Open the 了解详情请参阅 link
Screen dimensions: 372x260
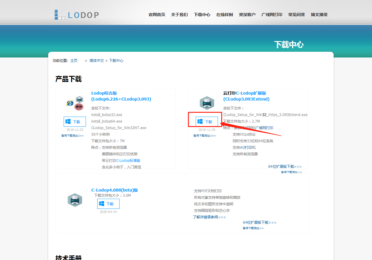point(209,217)
